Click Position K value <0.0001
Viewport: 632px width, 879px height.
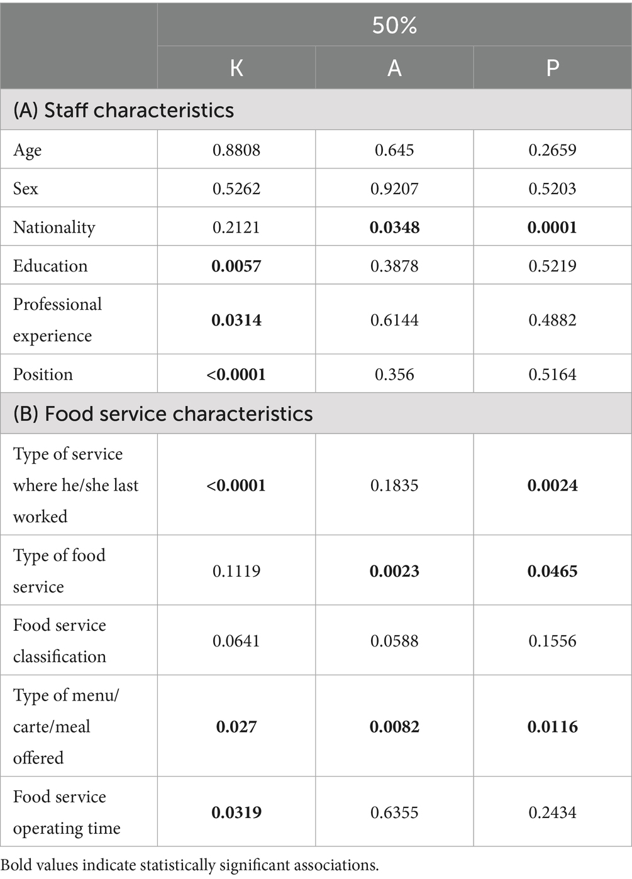[236, 374]
